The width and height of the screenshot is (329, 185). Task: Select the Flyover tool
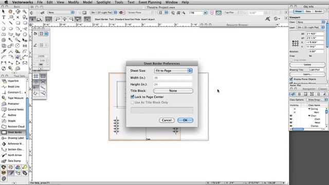[x=18, y=11]
